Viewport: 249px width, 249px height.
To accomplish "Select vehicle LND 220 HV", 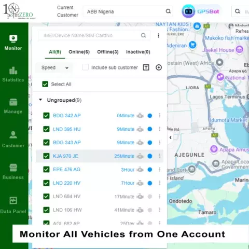I will 66,183.
